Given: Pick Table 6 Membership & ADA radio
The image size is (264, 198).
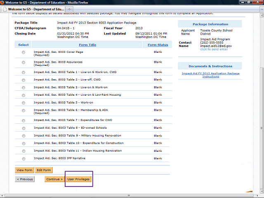Looking at the screenshot, I should coord(24,111).
